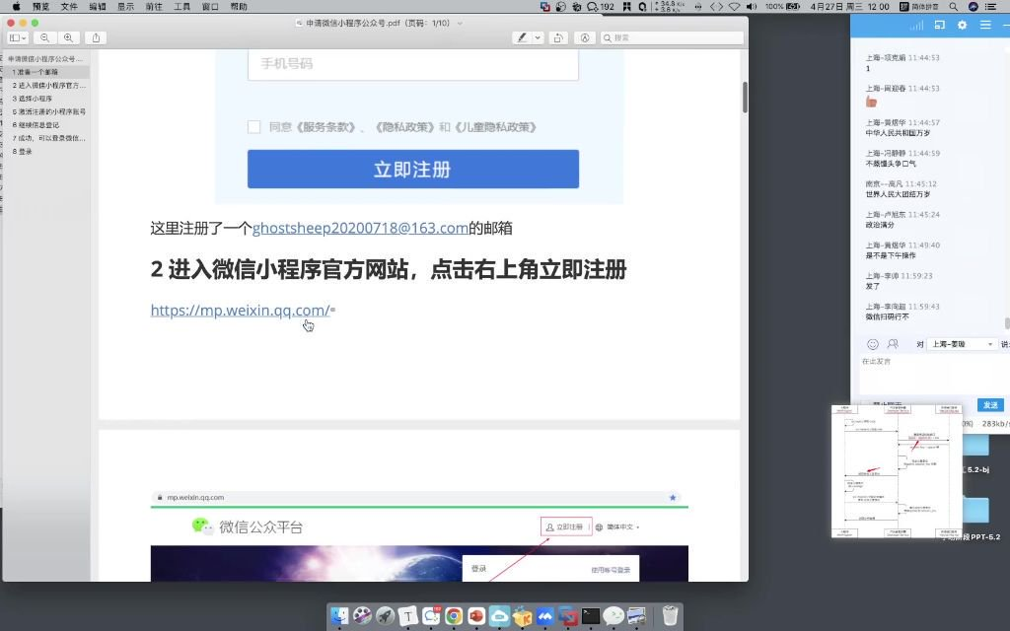
Task: Launch Chrome from the Dock
Action: (x=454, y=616)
